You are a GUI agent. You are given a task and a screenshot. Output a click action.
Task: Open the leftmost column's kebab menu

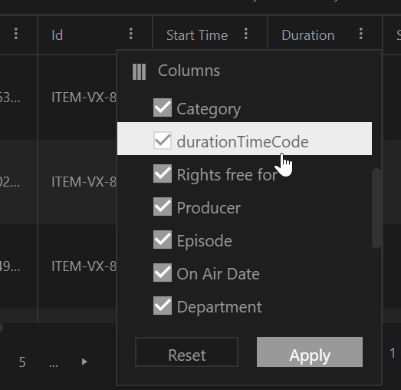coord(16,34)
